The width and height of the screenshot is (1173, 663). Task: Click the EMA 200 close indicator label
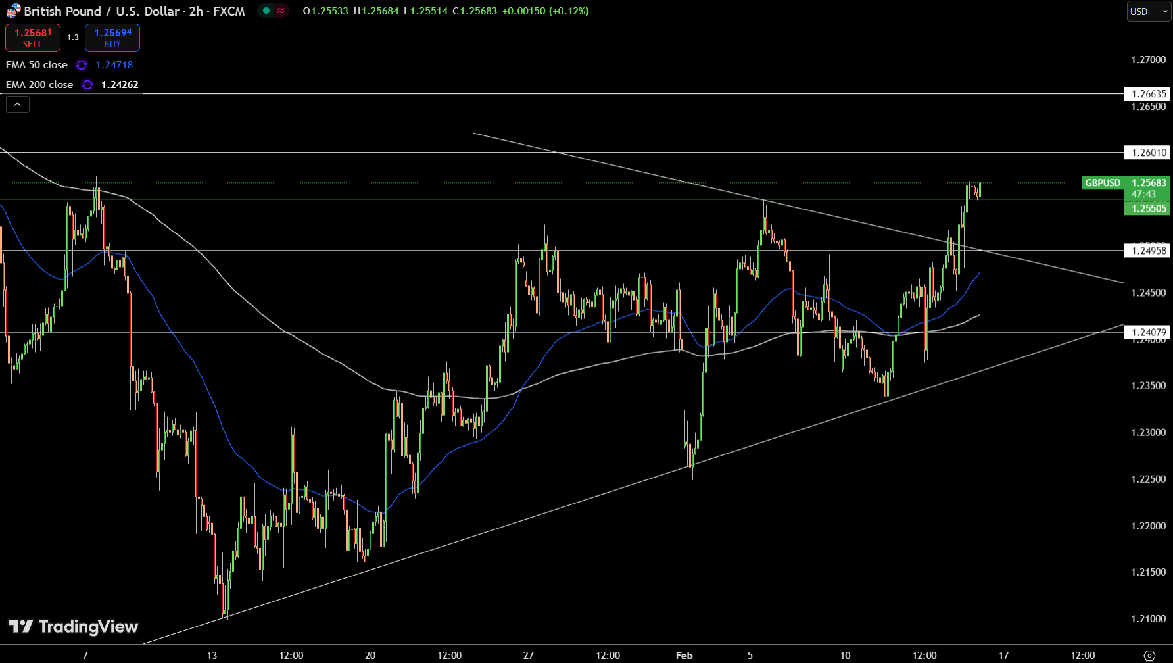pos(39,85)
